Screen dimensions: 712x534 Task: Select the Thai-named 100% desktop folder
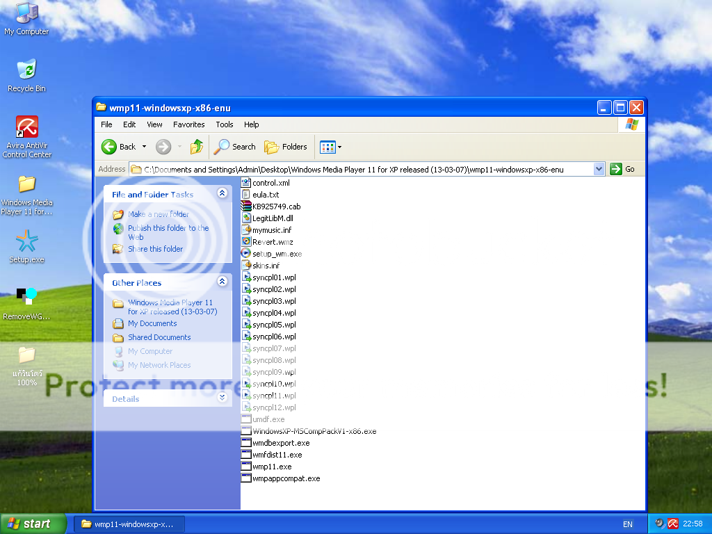(27, 366)
